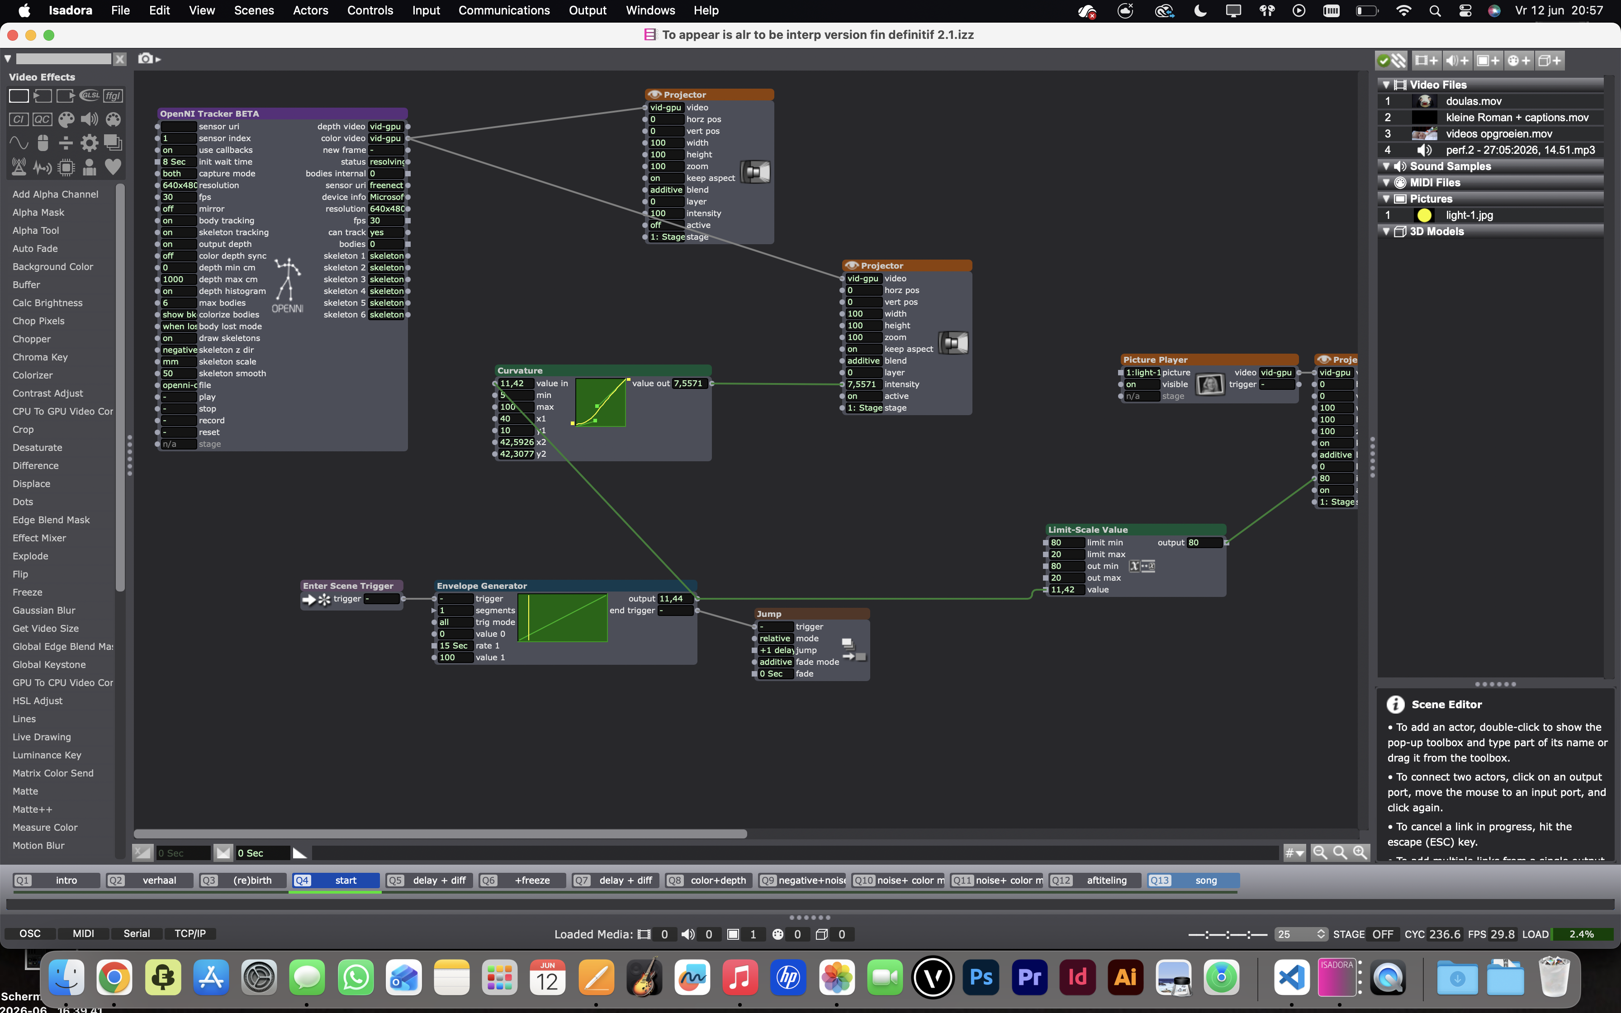Viewport: 1621px width, 1013px height.
Task: Collapse the Video Files bin
Action: tap(1386, 85)
